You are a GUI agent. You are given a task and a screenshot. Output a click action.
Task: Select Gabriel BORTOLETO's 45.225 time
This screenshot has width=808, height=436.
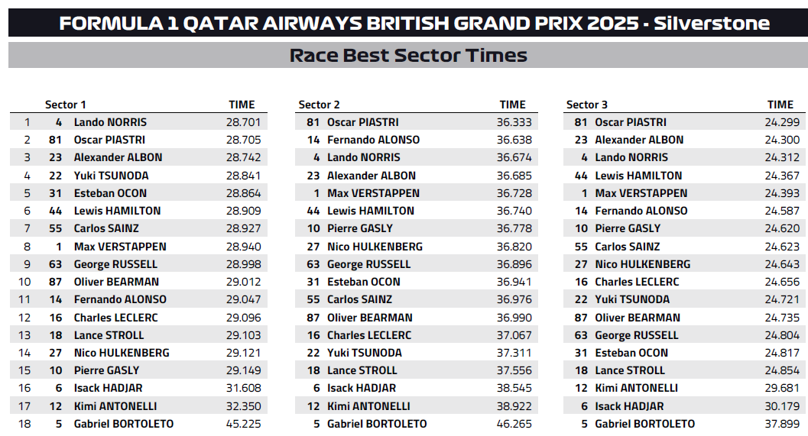(x=243, y=424)
